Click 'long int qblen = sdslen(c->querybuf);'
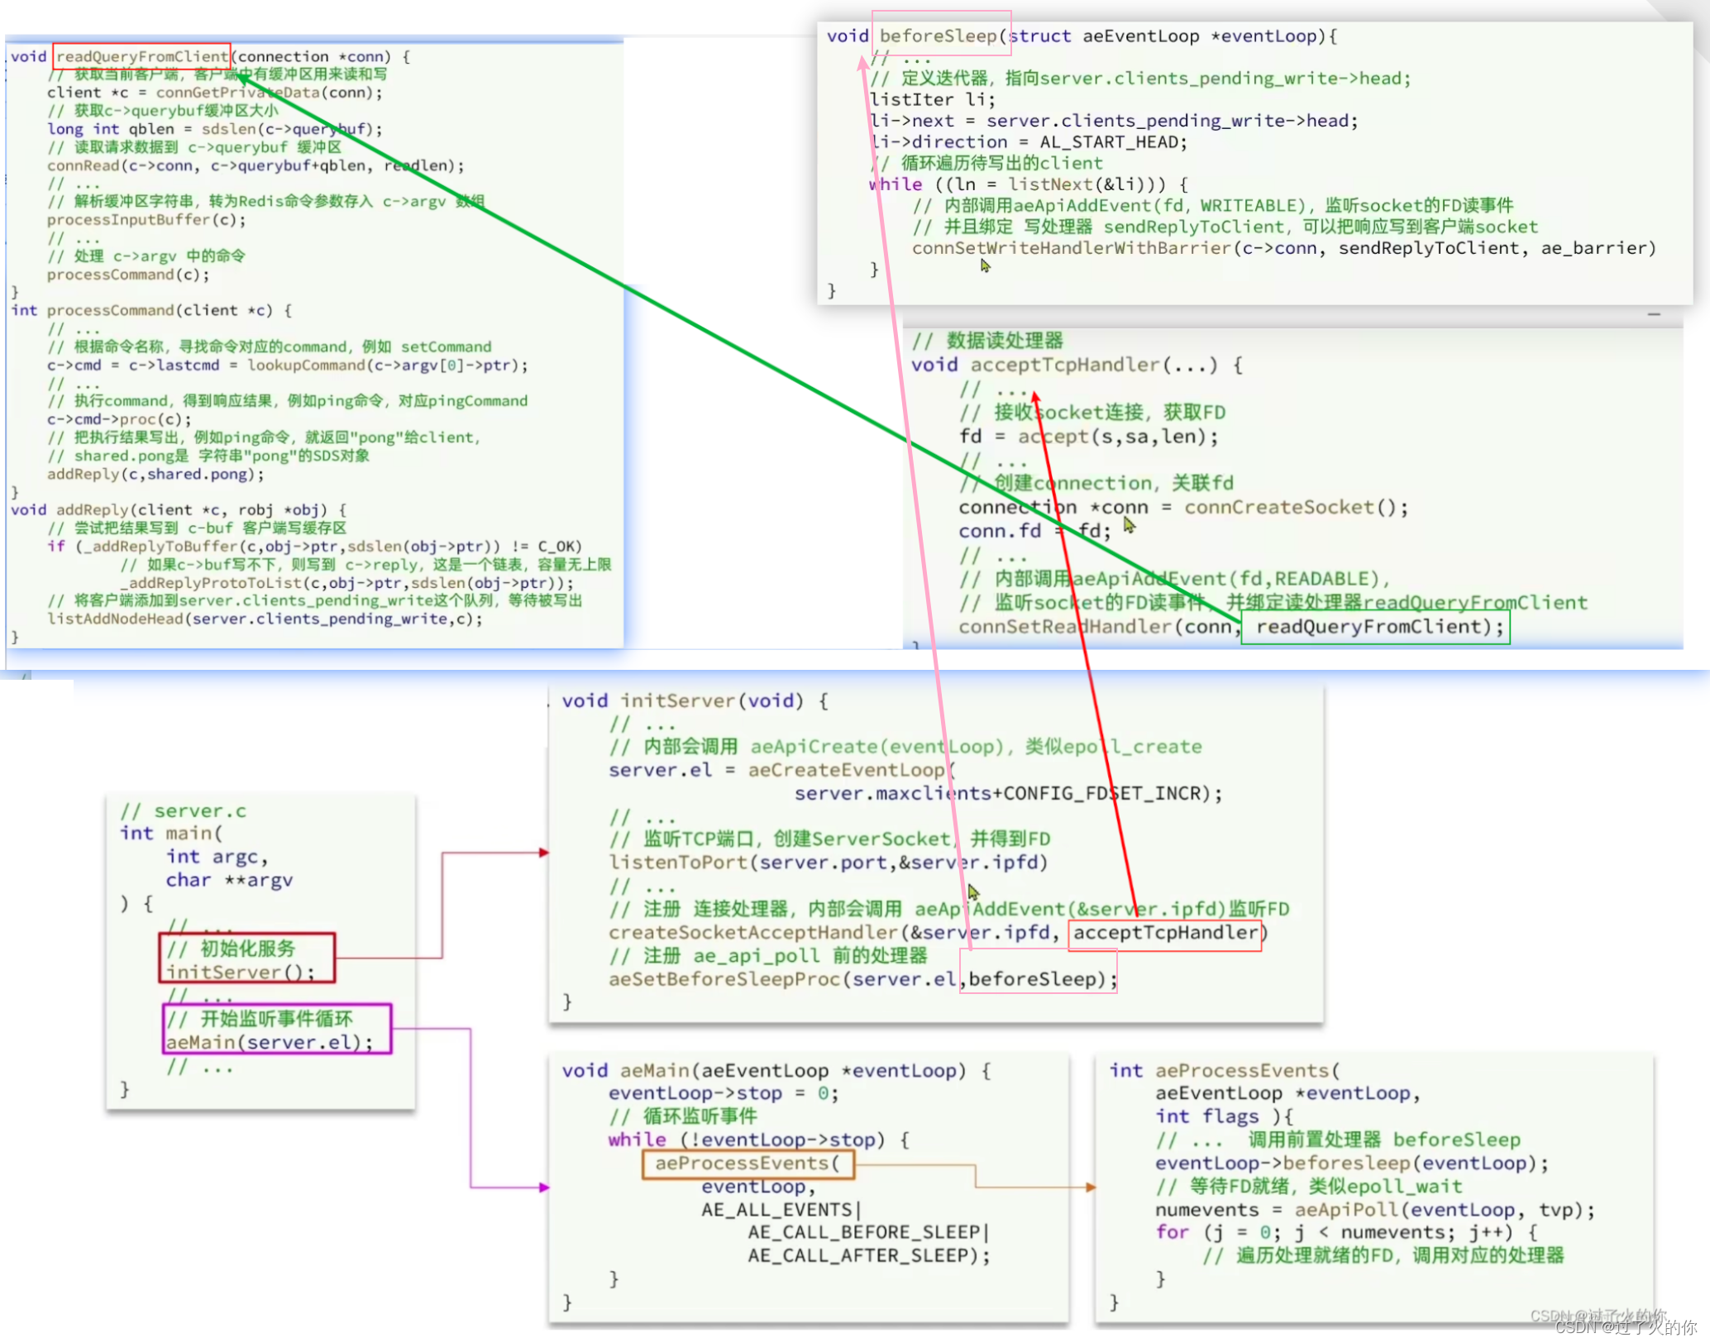This screenshot has width=1710, height=1343. coord(215,129)
